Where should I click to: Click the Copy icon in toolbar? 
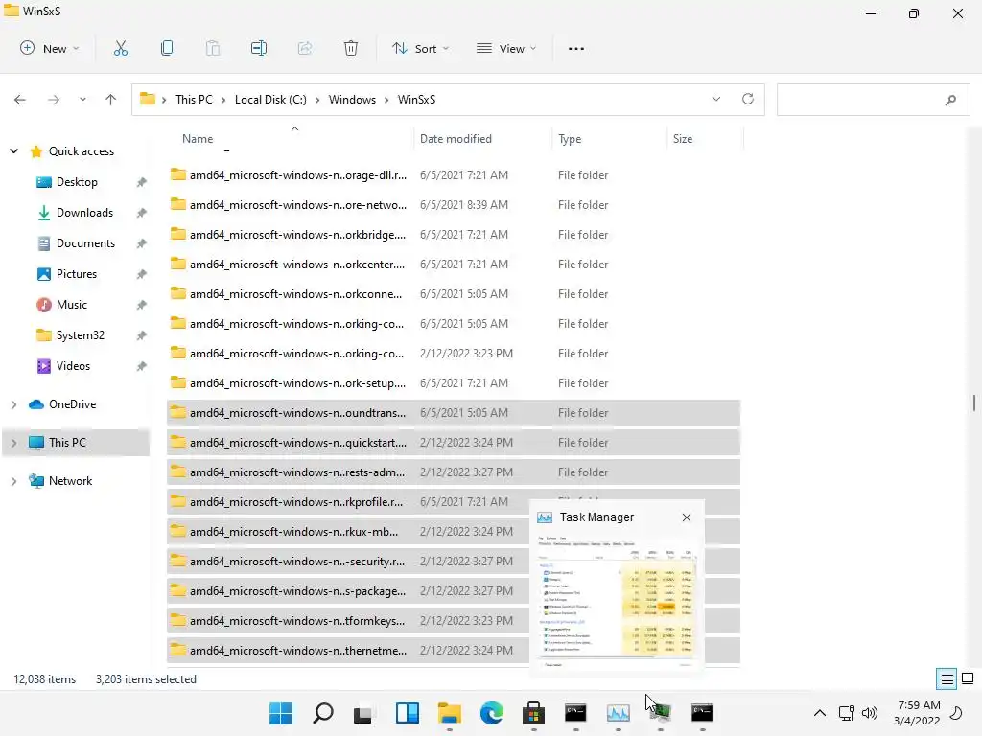pos(167,48)
